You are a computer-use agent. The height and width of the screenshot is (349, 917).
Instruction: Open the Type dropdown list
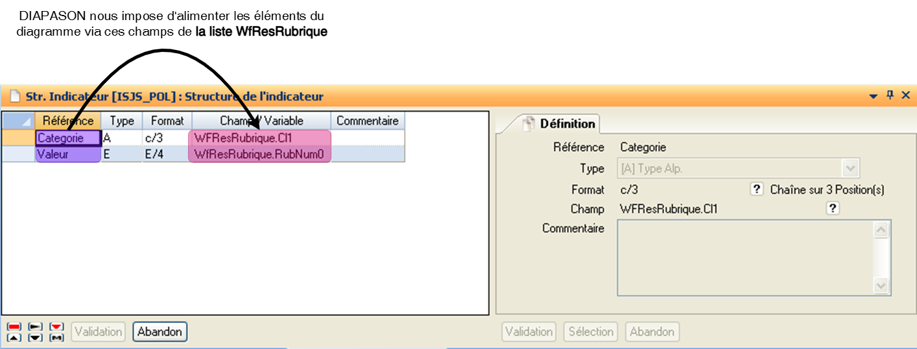[850, 169]
